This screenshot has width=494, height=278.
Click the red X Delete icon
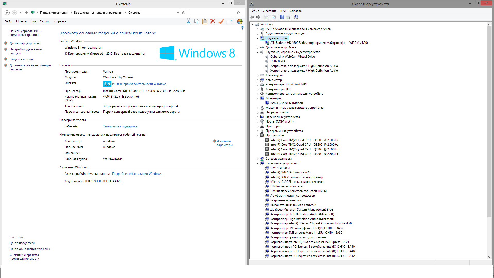pyautogui.click(x=213, y=21)
